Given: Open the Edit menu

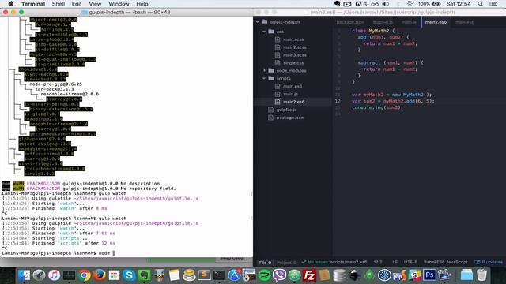Looking at the screenshot, I should pos(77,4).
